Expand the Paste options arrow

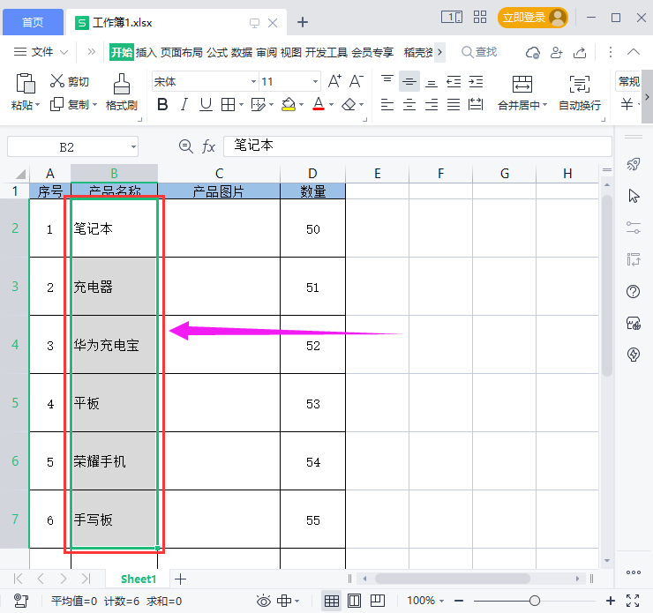click(37, 105)
